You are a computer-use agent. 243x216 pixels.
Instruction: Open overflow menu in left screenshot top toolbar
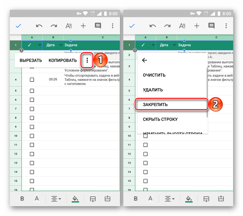113,26
